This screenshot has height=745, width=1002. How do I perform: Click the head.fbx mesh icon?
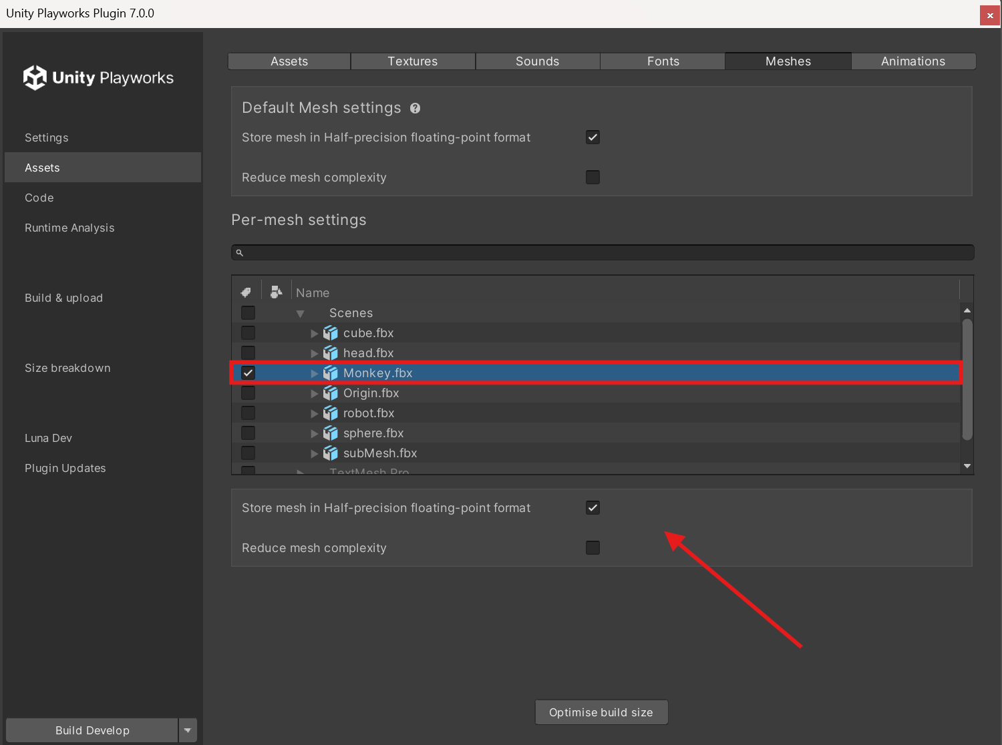tap(331, 353)
